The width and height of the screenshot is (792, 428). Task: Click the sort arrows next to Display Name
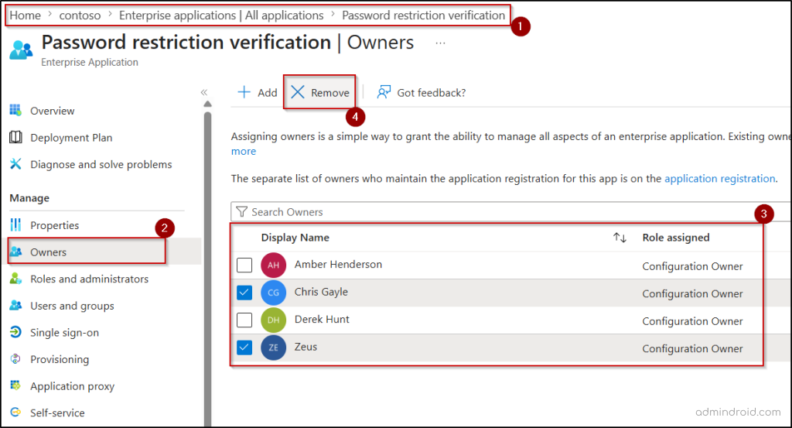tap(620, 238)
